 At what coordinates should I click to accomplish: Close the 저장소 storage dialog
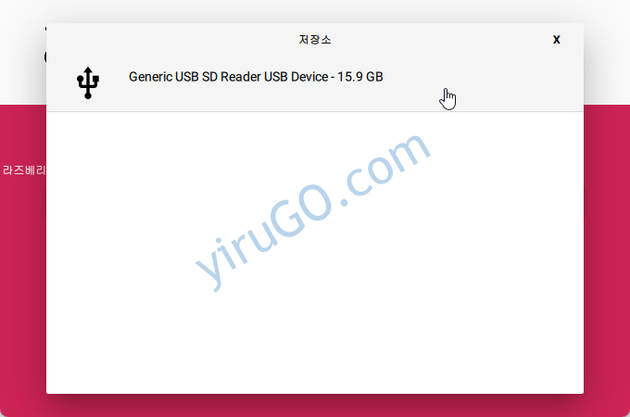pyautogui.click(x=557, y=39)
